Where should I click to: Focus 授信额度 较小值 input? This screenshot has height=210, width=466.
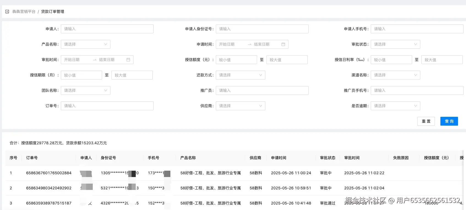[x=236, y=60]
